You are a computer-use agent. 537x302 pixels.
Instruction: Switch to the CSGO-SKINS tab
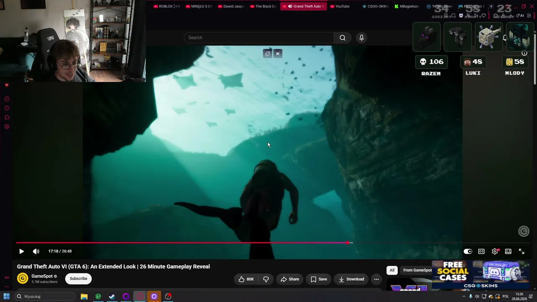(375, 6)
